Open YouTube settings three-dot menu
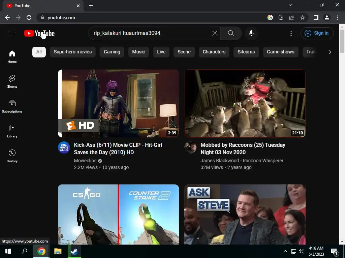Screen dimensions: 345x258 [x=291, y=33]
